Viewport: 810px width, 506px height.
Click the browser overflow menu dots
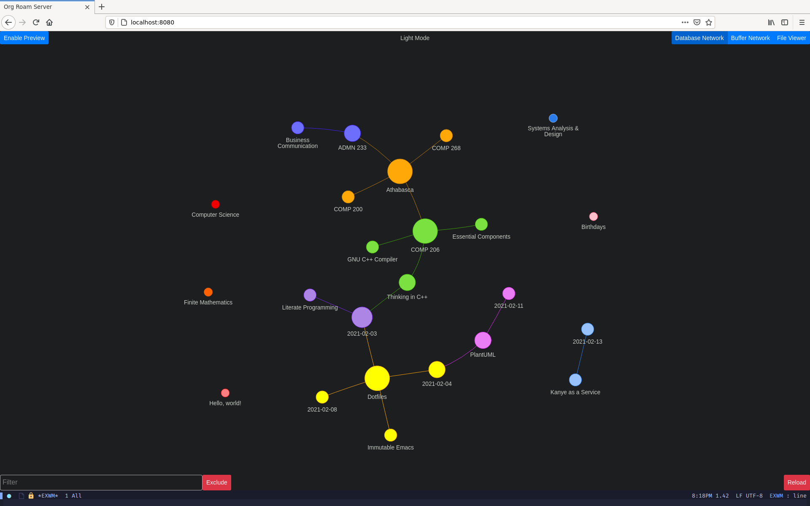tap(685, 22)
